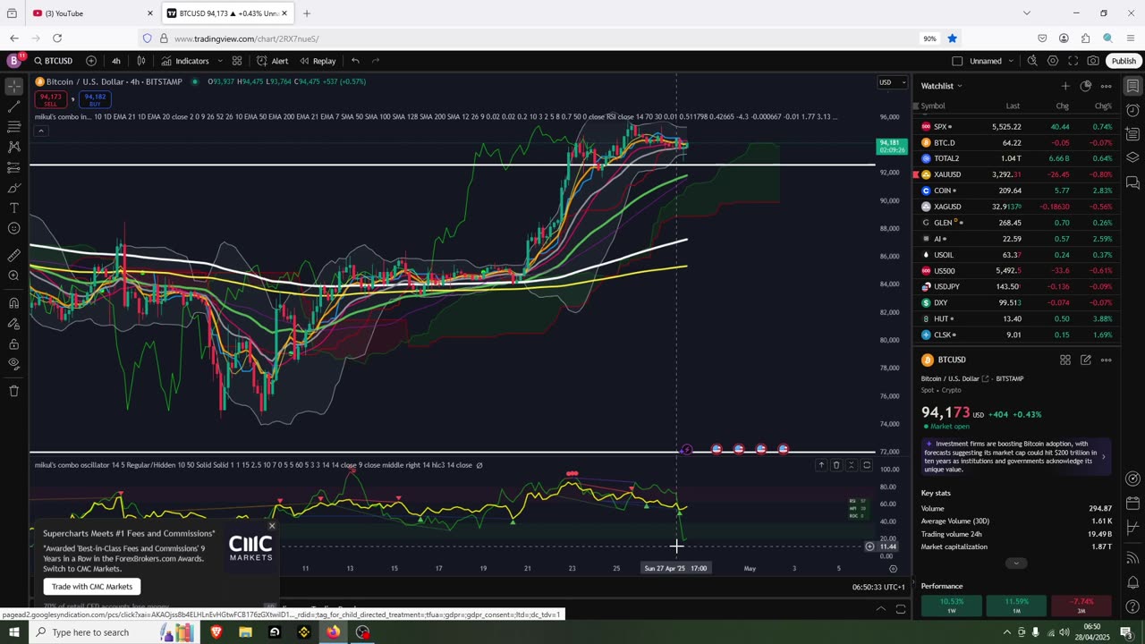Enter fullscreen mode
The width and height of the screenshot is (1145, 644).
(x=1073, y=61)
